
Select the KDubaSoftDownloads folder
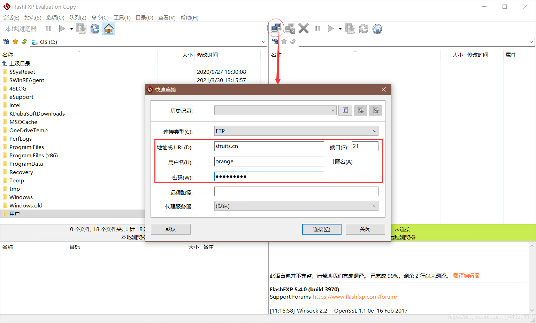(37, 113)
